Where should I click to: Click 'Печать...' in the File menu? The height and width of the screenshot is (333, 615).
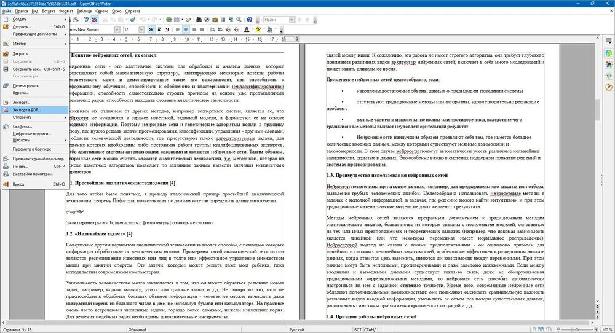point(20,166)
